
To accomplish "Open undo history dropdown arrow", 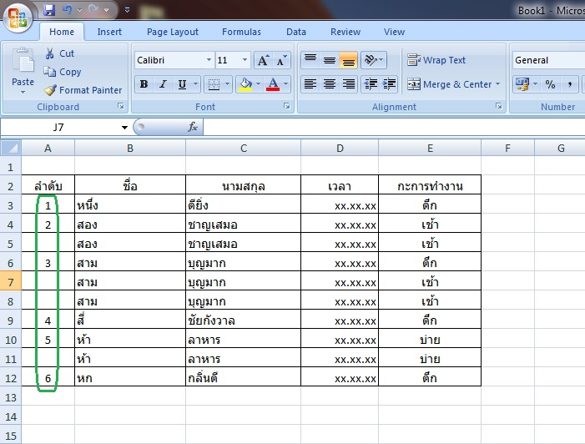I will tap(79, 10).
